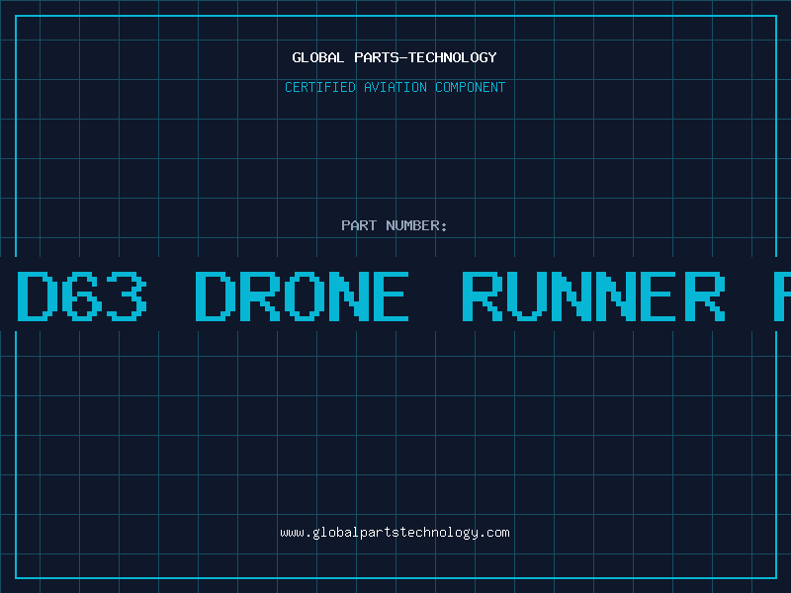Click the GLOBAL PARTS-TECHNOLOGY heading
This screenshot has height=593, width=791.
(x=395, y=57)
